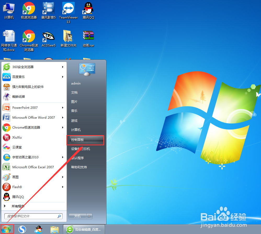Launch Flash8 from Start menu
The width and height of the screenshot is (261, 234).
(33, 187)
